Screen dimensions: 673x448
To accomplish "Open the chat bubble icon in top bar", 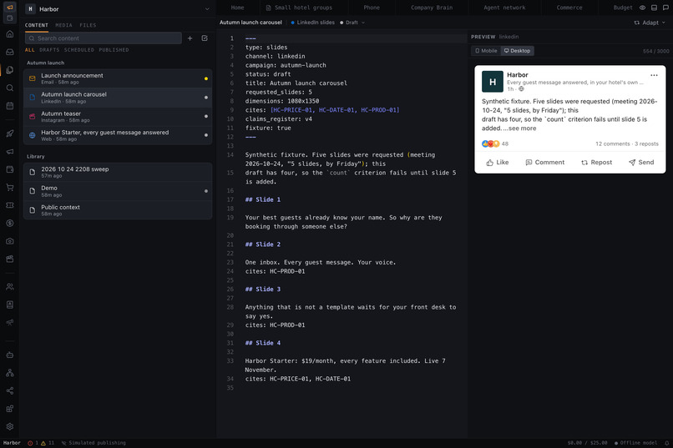I will tap(665, 8).
